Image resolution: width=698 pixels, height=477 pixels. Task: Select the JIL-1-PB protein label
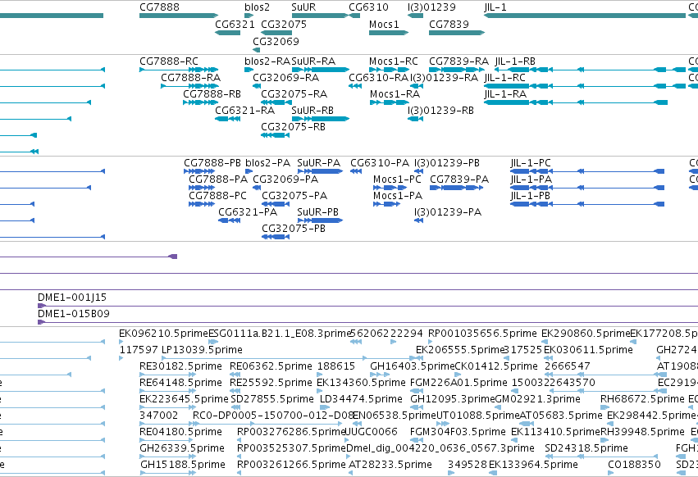[x=530, y=196]
